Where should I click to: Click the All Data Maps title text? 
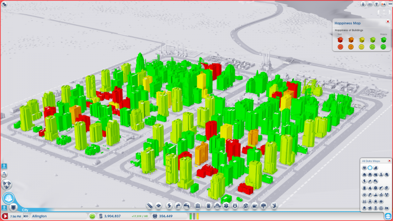371,161
